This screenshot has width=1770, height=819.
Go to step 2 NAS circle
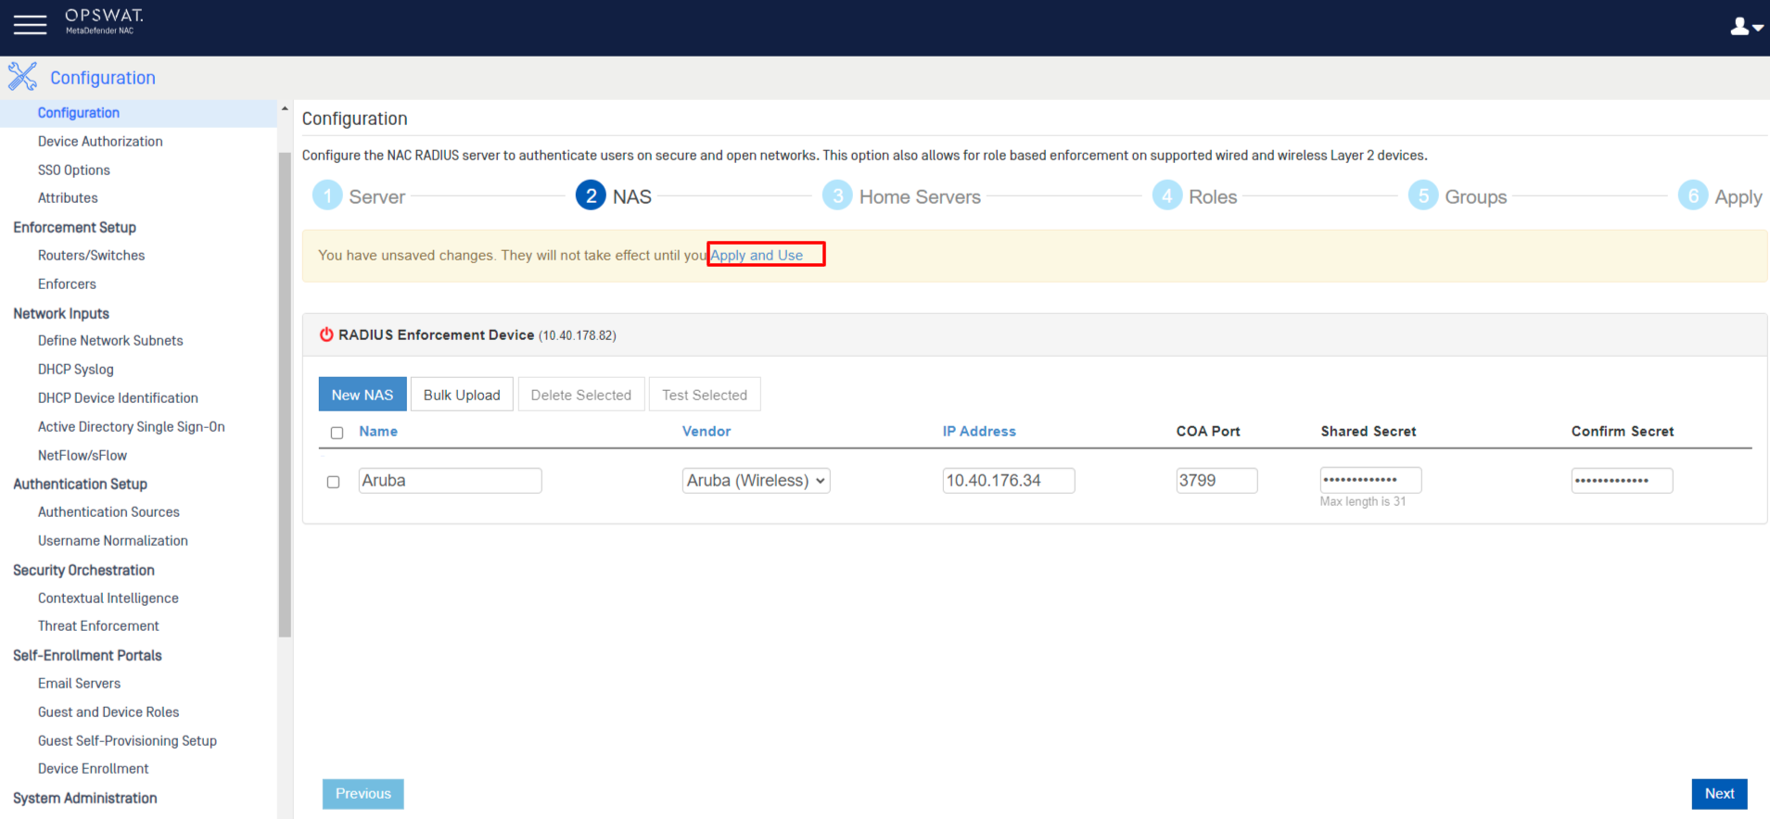click(x=591, y=195)
